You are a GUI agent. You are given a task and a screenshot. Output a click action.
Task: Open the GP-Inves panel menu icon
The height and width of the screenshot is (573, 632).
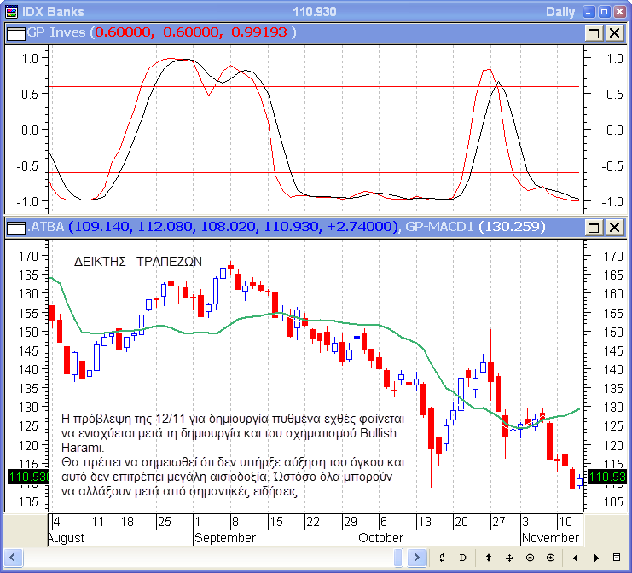[16, 32]
